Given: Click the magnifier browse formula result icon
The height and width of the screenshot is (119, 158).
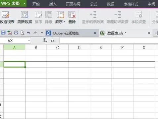Looking at the screenshot, I should coord(45,40).
